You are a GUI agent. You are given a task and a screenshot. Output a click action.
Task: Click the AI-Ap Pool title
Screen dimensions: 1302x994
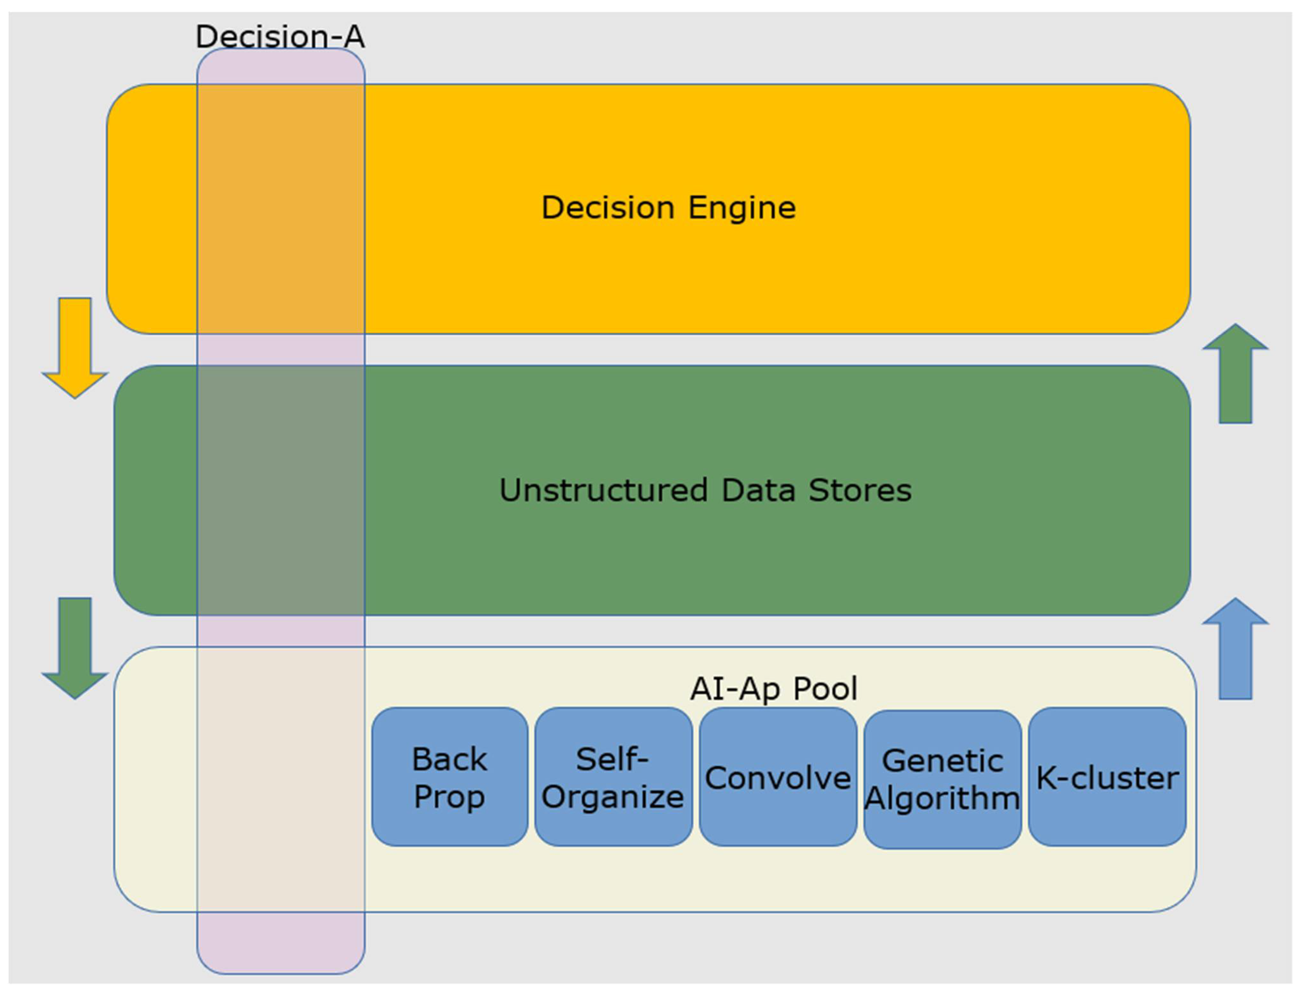coord(774,688)
